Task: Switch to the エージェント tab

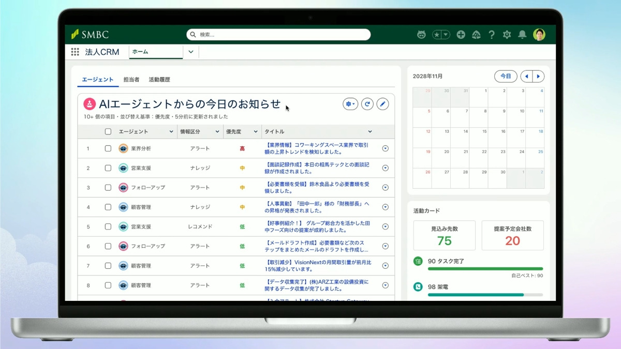Action: (x=97, y=80)
